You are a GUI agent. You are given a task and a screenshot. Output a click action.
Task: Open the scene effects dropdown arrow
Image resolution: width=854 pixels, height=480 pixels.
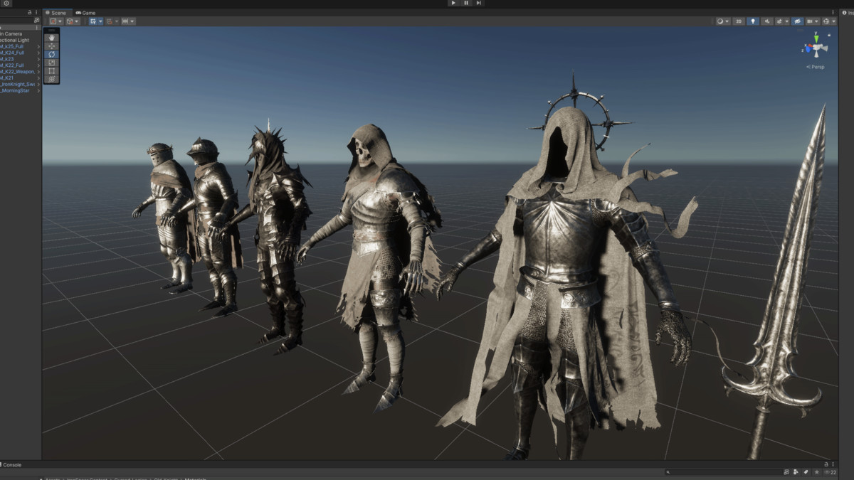pyautogui.click(x=787, y=21)
